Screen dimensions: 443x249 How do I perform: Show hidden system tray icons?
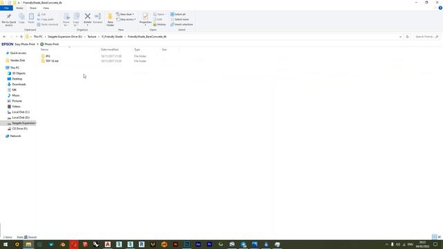(x=386, y=244)
